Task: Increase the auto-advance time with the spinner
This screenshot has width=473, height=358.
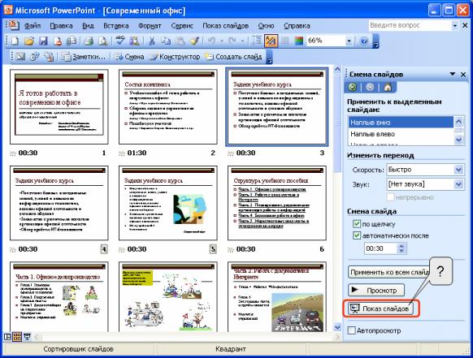Action: pos(401,246)
